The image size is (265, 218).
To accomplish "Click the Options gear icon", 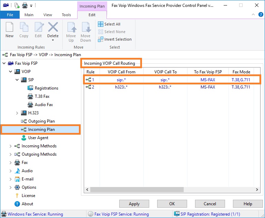I will click(x=17, y=187).
